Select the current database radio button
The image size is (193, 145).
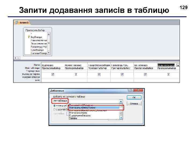tap(54, 106)
